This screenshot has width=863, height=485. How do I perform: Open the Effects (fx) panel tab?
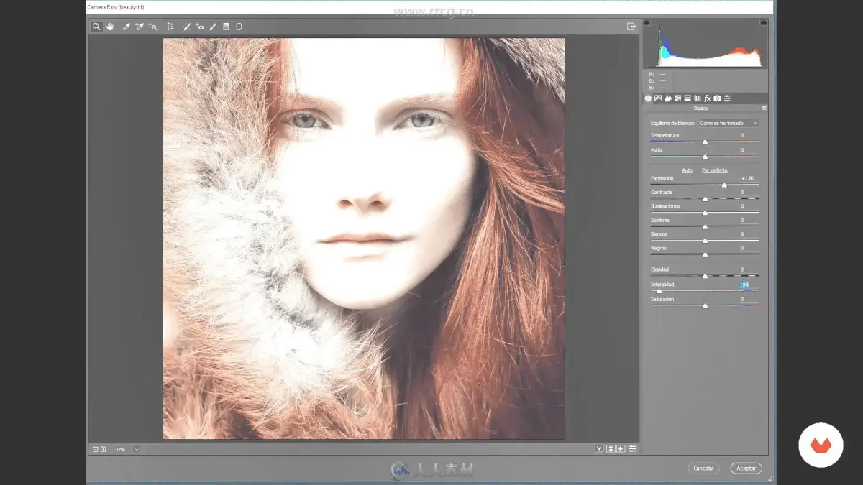[707, 98]
